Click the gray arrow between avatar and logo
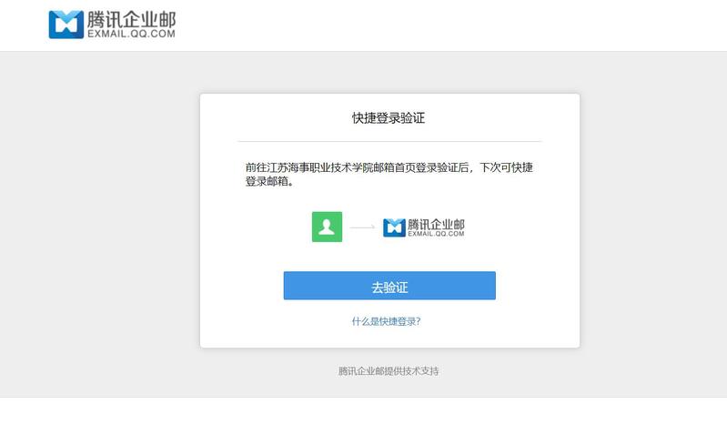 pos(362,227)
